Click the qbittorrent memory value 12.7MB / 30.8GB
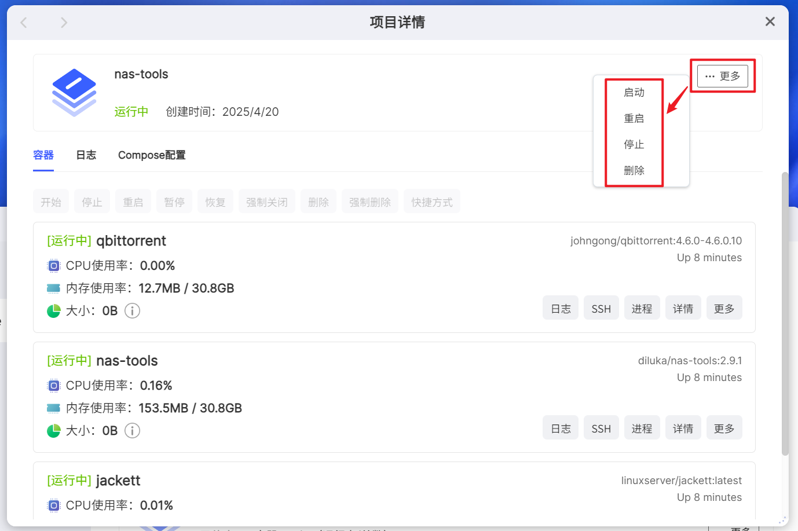 click(x=186, y=288)
